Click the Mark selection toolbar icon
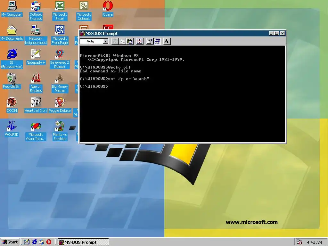Viewport: 328px width, 246px height. tap(115, 41)
